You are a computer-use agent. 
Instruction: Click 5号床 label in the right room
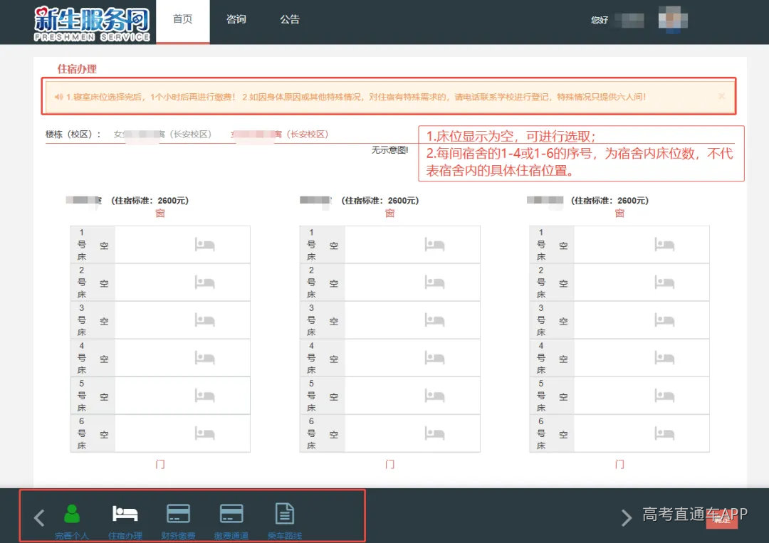541,396
